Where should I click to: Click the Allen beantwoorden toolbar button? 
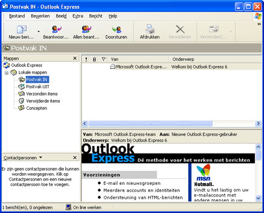[x=86, y=32]
